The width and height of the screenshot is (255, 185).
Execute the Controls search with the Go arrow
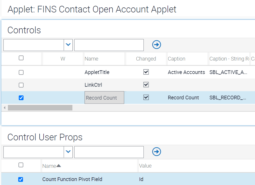pyautogui.click(x=156, y=45)
